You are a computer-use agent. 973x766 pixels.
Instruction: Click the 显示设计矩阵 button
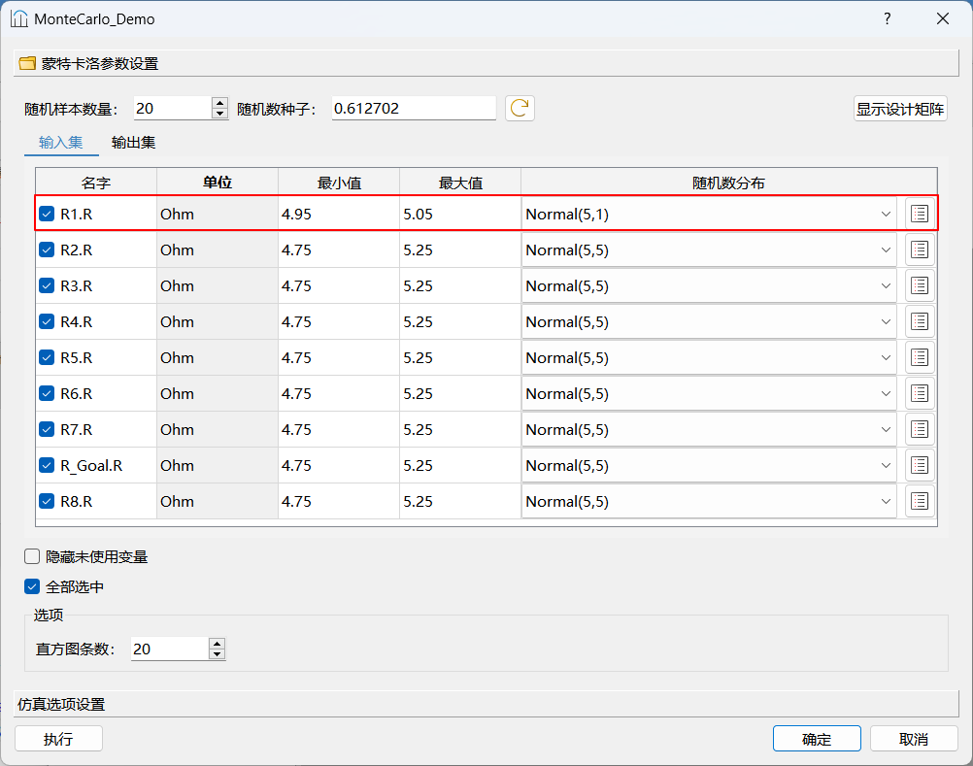point(900,109)
